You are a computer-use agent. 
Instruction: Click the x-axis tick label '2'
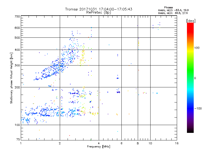pyautogui.click(x=60, y=143)
